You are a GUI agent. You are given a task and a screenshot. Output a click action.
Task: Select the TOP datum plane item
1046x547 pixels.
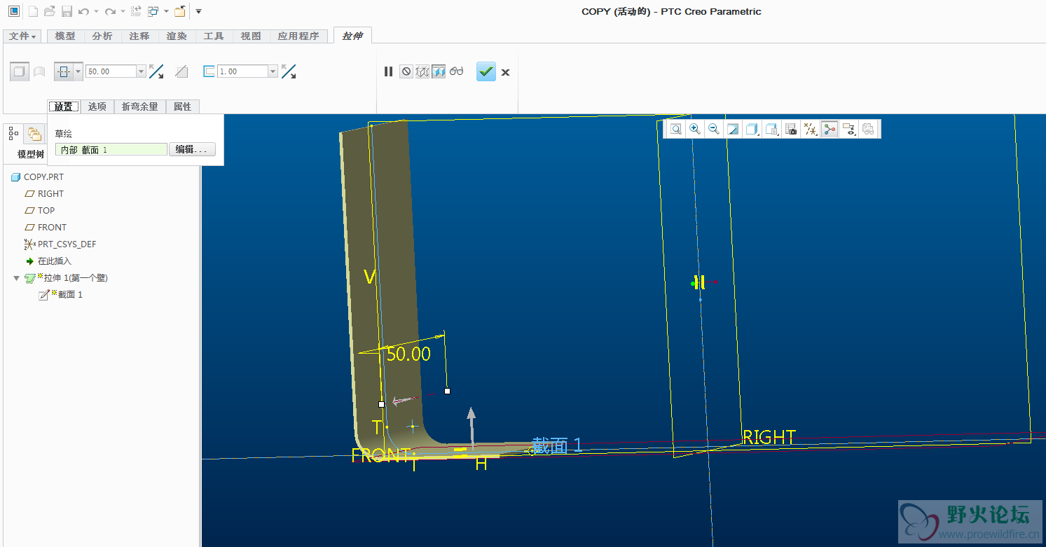coord(39,211)
